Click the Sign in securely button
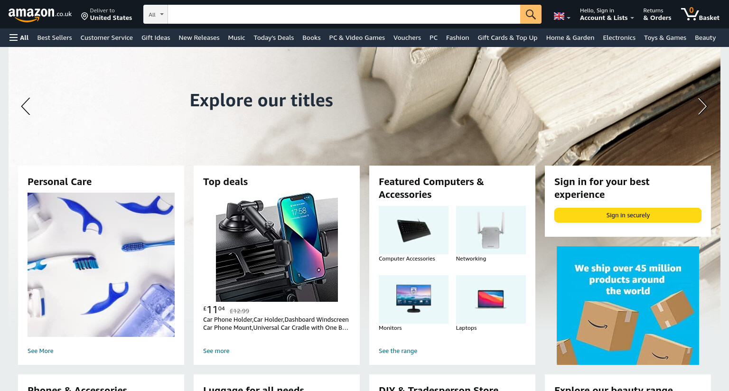The width and height of the screenshot is (729, 391). [628, 215]
